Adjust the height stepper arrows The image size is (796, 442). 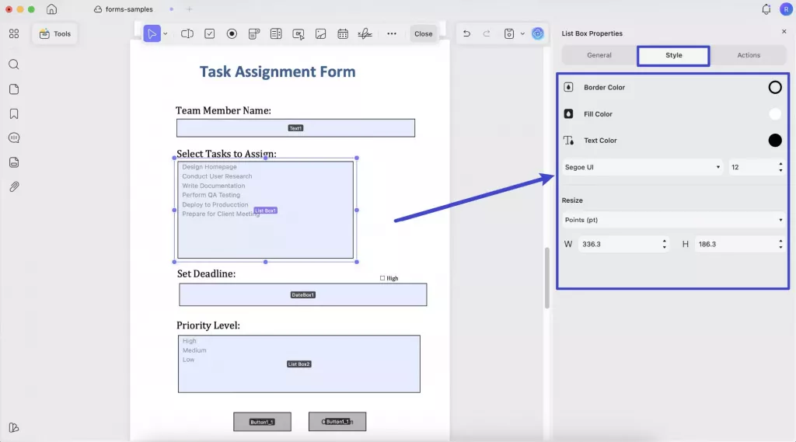coord(780,244)
